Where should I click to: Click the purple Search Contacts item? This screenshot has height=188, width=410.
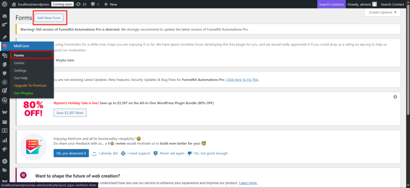(x=332, y=4)
